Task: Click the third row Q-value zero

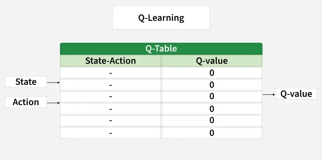Action: (x=211, y=96)
